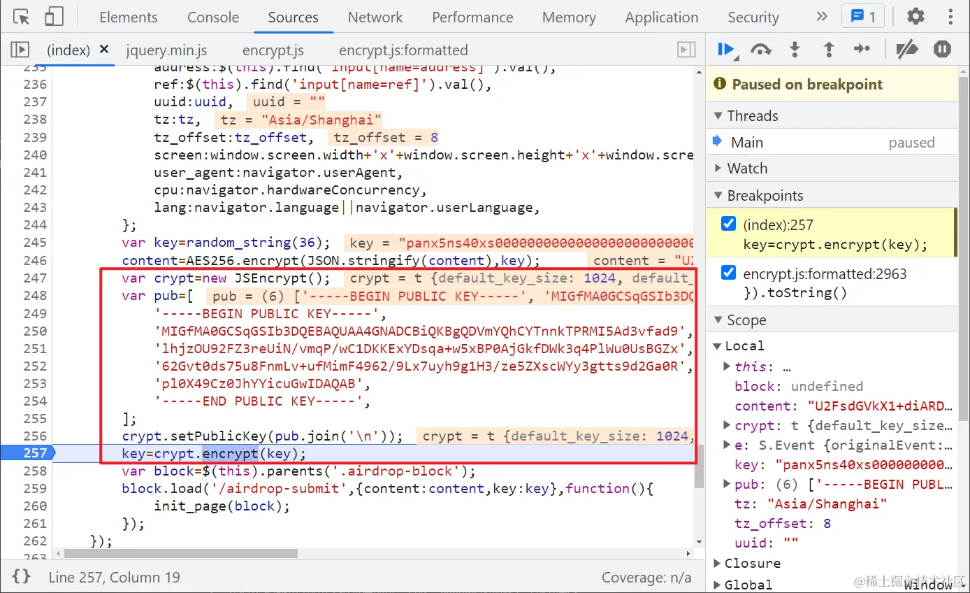Toggle the file navigator sidebar icon

pos(20,50)
